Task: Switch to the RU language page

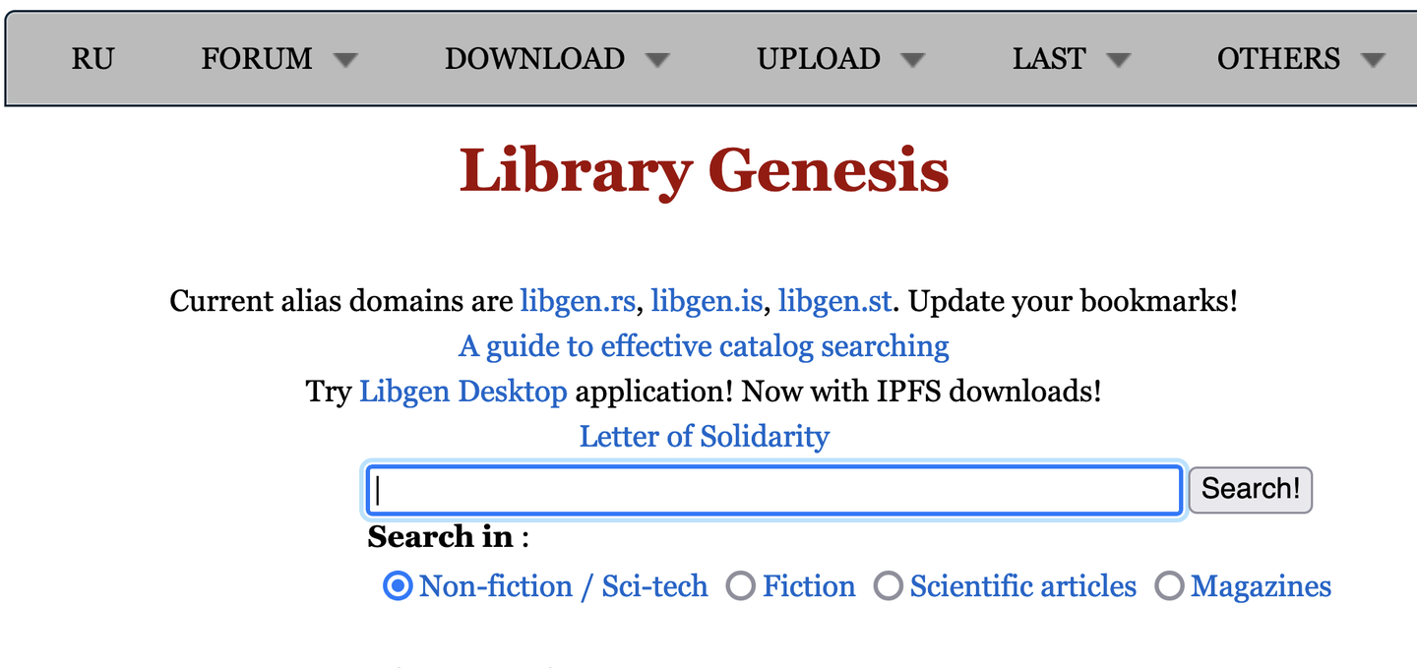Action: coord(93,59)
